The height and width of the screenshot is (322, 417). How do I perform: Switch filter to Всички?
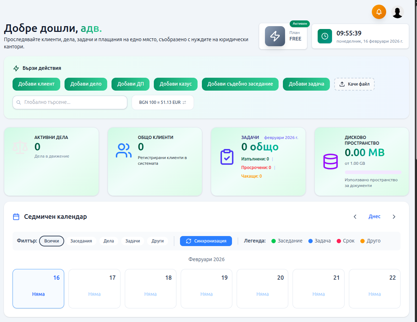(x=52, y=241)
